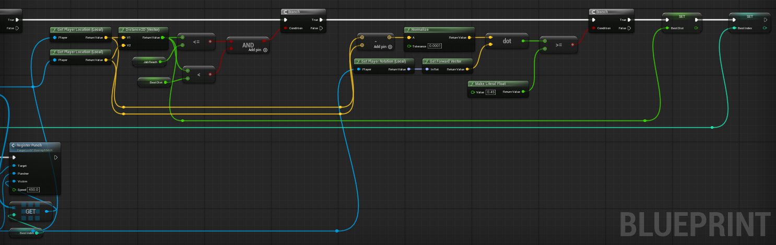The width and height of the screenshot is (776, 245).
Task: Select the JabReach variable node
Action: [149, 62]
